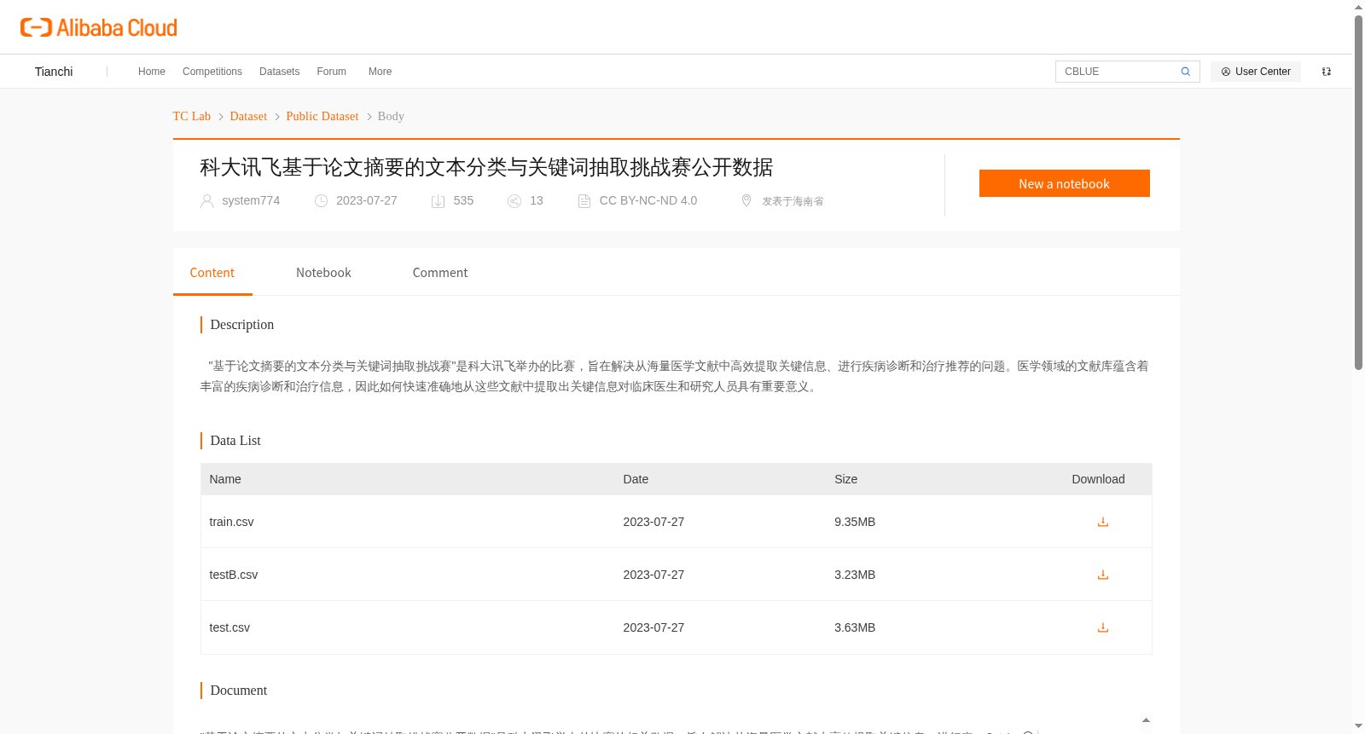
Task: Download testB.csv file
Action: tap(1103, 575)
